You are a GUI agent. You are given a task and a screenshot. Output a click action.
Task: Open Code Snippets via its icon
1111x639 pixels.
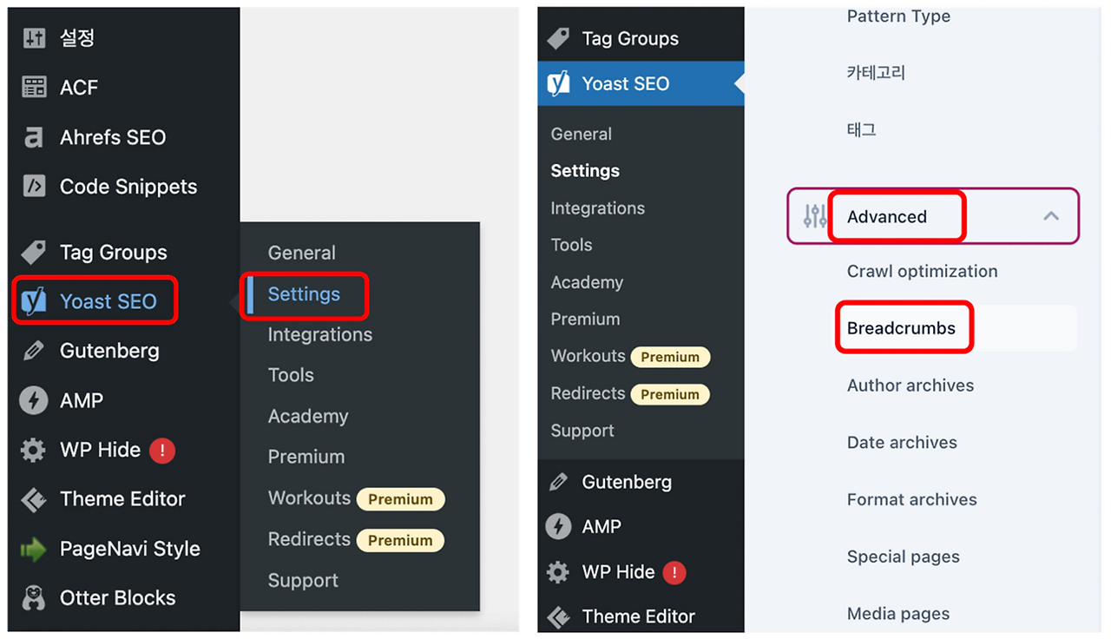click(x=34, y=186)
